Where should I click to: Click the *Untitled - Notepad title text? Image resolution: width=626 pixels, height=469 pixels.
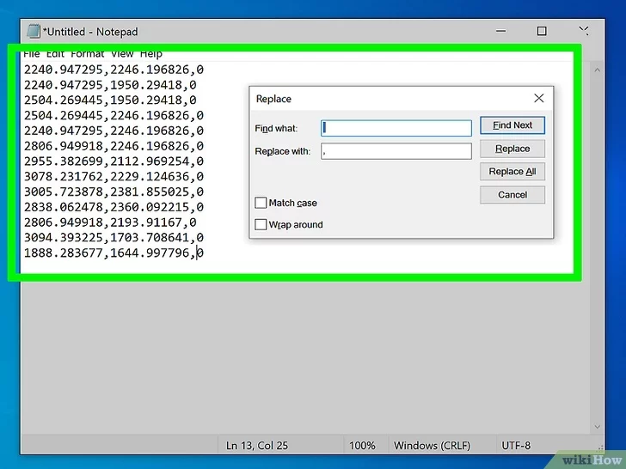pos(90,32)
